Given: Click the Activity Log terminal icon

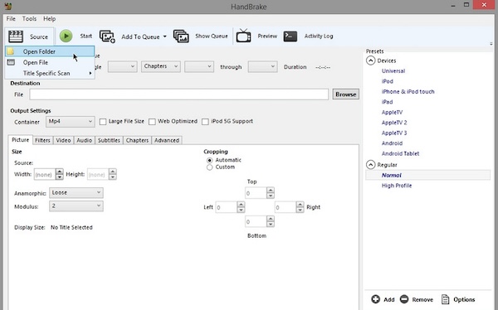Looking at the screenshot, I should click(290, 36).
